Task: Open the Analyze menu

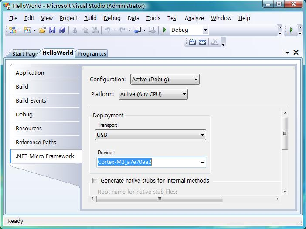Action: [194, 18]
